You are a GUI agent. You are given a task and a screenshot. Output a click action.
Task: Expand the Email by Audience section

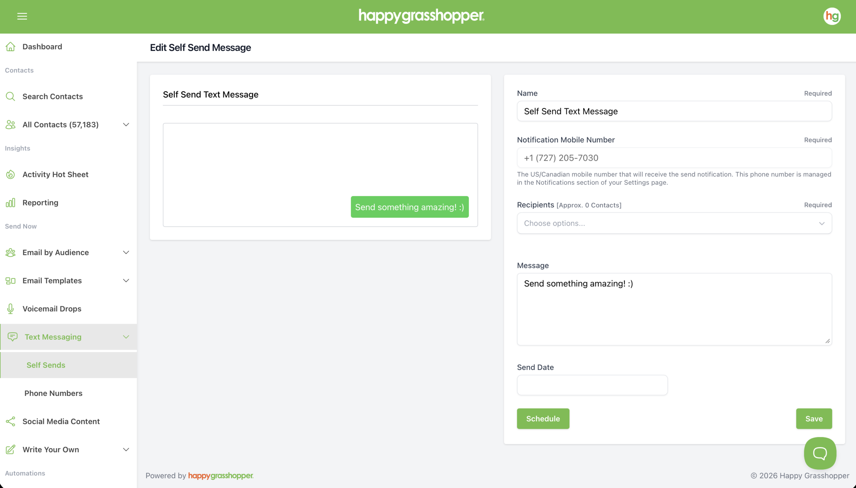point(126,252)
